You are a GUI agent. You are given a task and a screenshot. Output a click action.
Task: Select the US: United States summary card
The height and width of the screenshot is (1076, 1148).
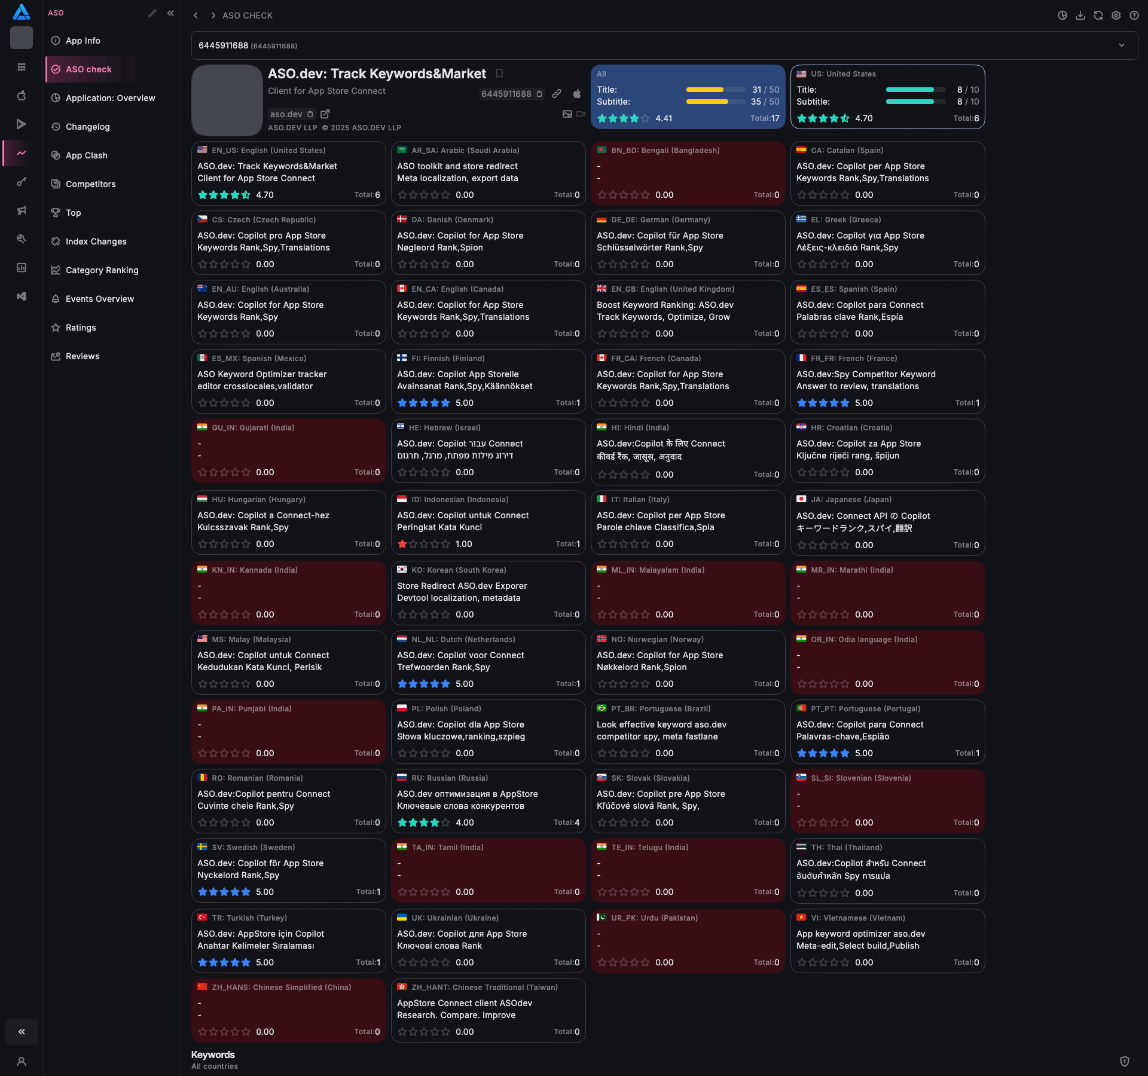(888, 97)
